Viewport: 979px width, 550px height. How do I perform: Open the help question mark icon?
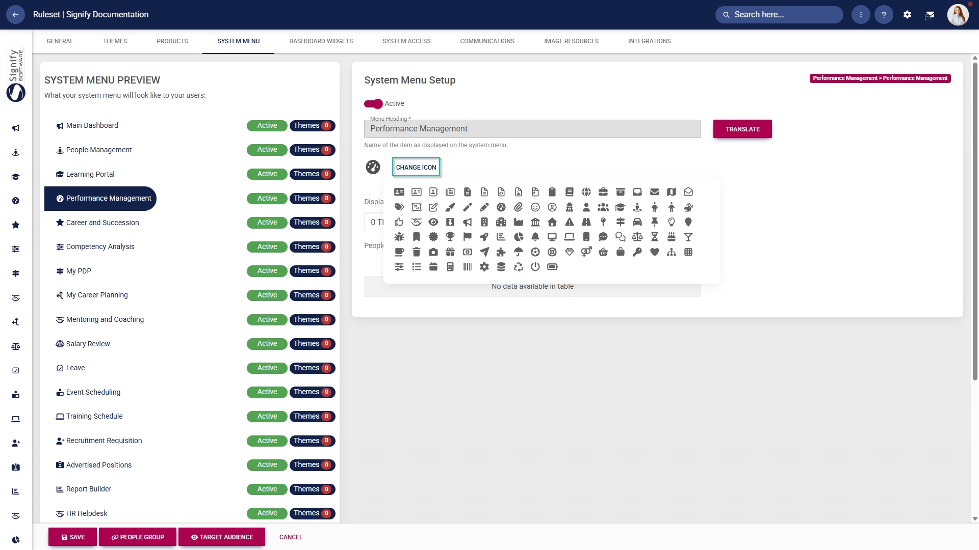pos(884,15)
